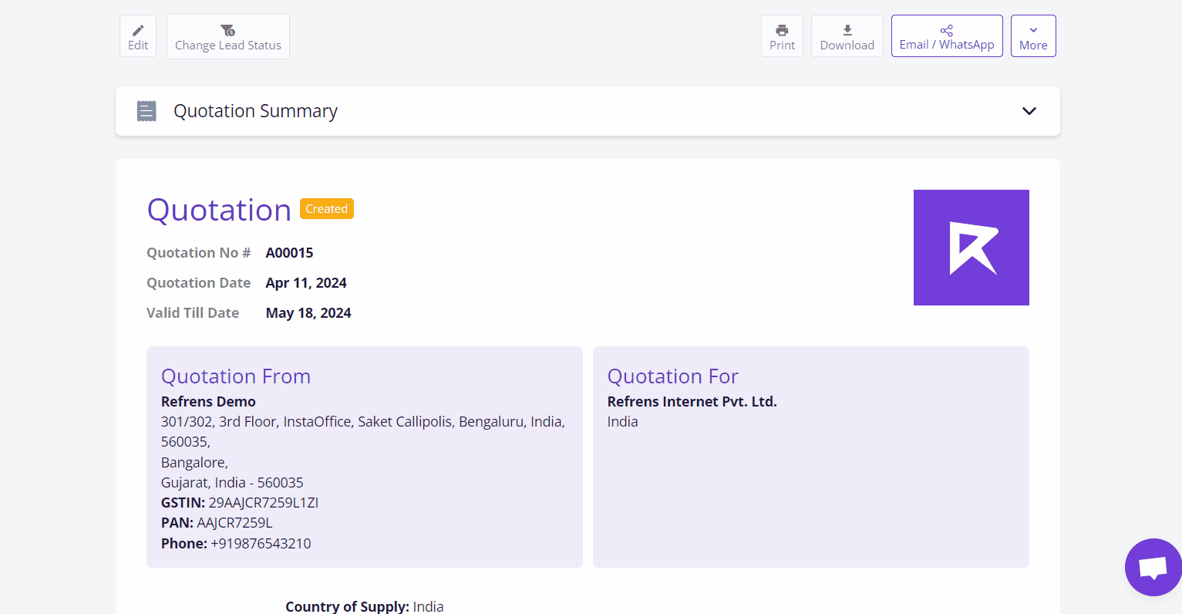Image resolution: width=1182 pixels, height=614 pixels.
Task: Click the Refrens Demo company name
Action: [208, 402]
